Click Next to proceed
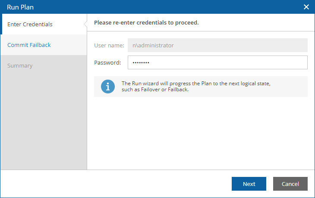Image resolution: width=315 pixels, height=198 pixels. [x=249, y=184]
